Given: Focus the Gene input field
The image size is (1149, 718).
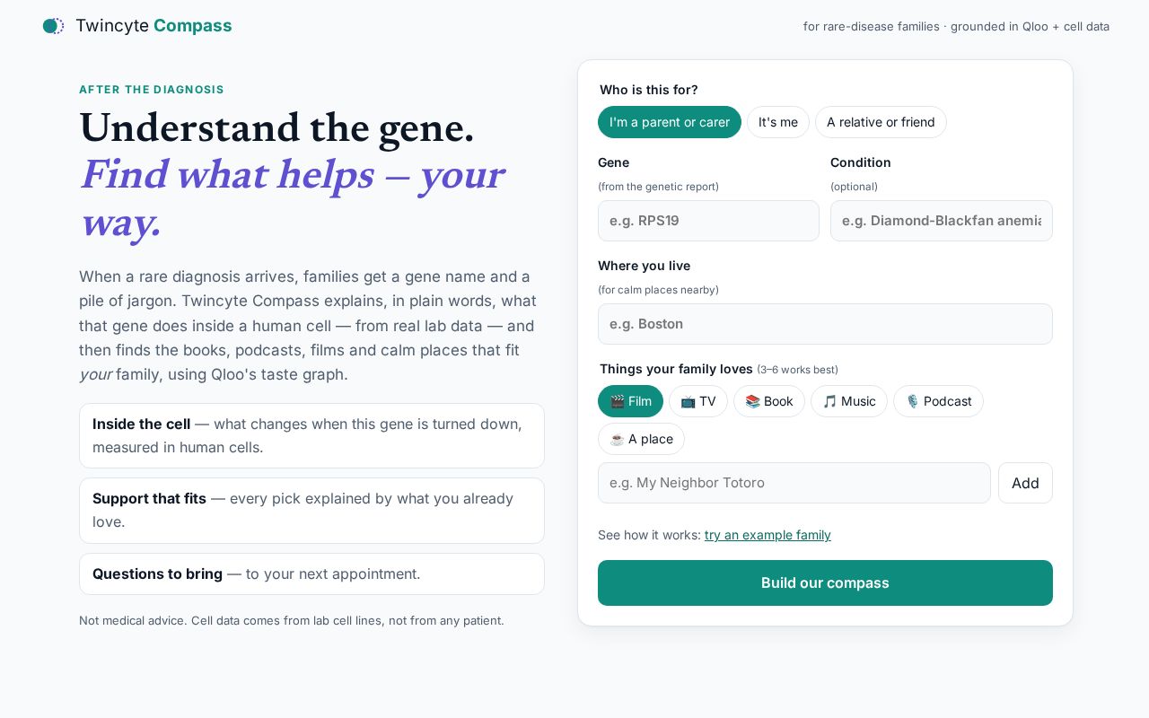Looking at the screenshot, I should pos(708,221).
